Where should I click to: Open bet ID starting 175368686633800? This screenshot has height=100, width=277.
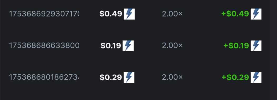pos(44,46)
